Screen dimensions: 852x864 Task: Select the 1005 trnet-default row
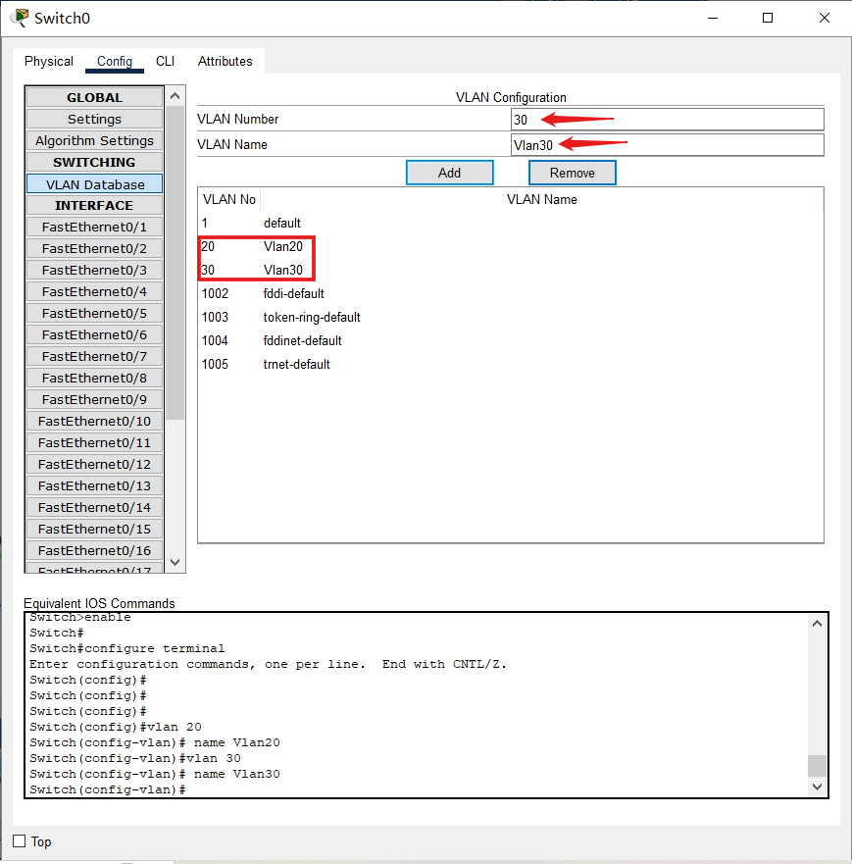coord(511,364)
